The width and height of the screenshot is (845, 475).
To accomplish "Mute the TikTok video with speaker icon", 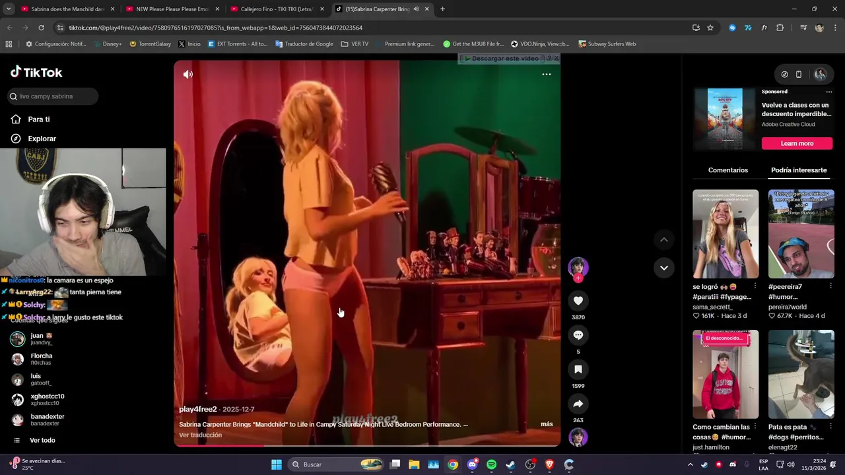I will pos(188,75).
